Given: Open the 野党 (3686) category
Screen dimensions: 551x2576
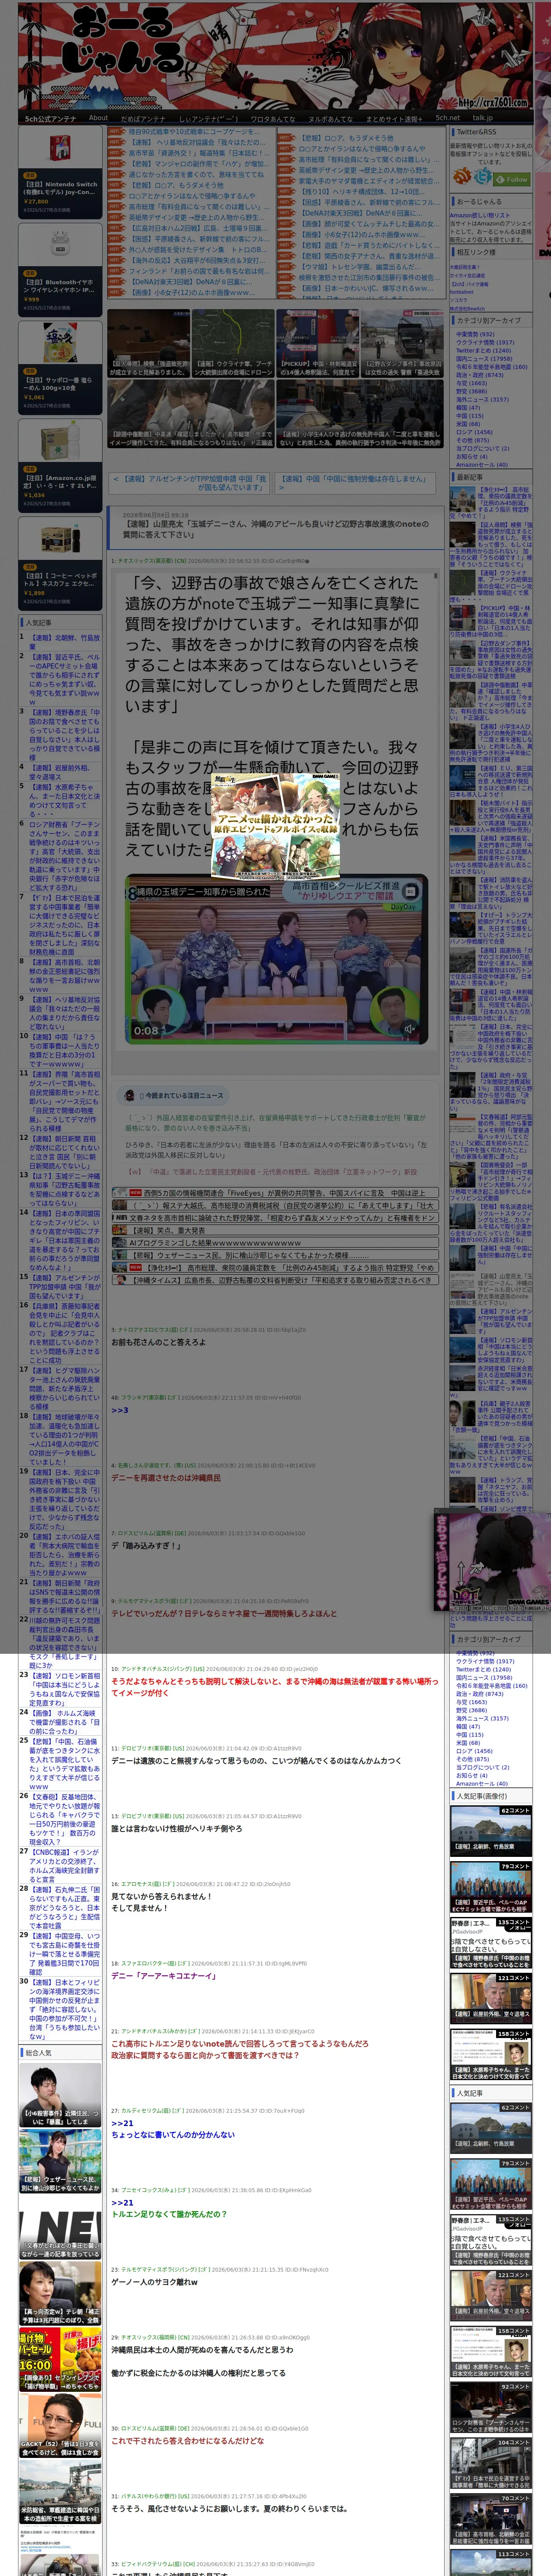Looking at the screenshot, I should point(471,391).
